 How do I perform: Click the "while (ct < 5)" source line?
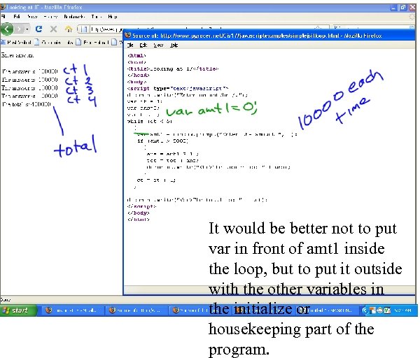(150, 121)
